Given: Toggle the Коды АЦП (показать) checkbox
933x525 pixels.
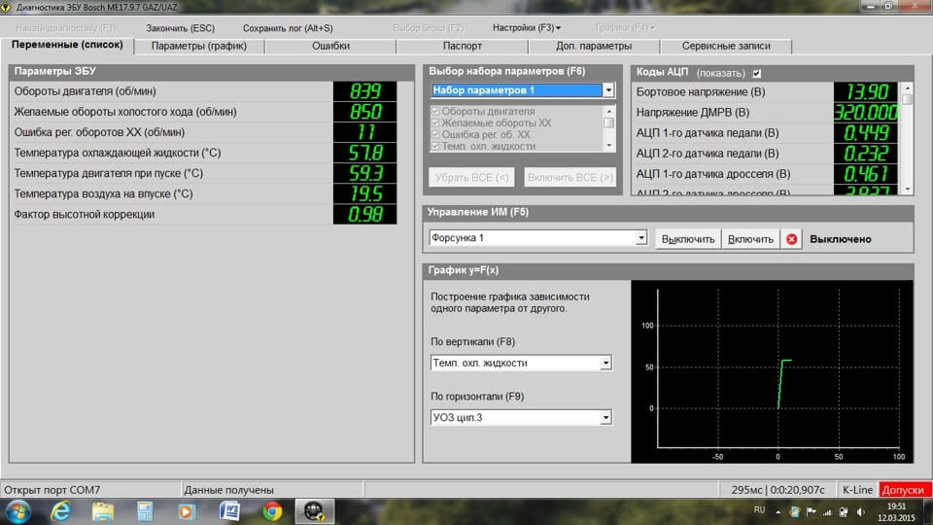Looking at the screenshot, I should click(757, 73).
